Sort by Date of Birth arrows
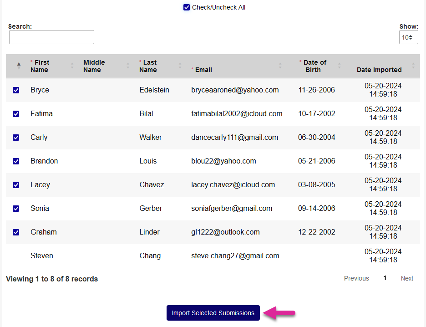The image size is (426, 327). click(339, 66)
